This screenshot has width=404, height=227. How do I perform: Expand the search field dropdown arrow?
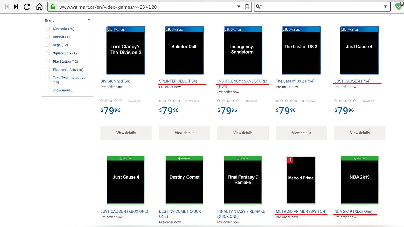pos(385,7)
